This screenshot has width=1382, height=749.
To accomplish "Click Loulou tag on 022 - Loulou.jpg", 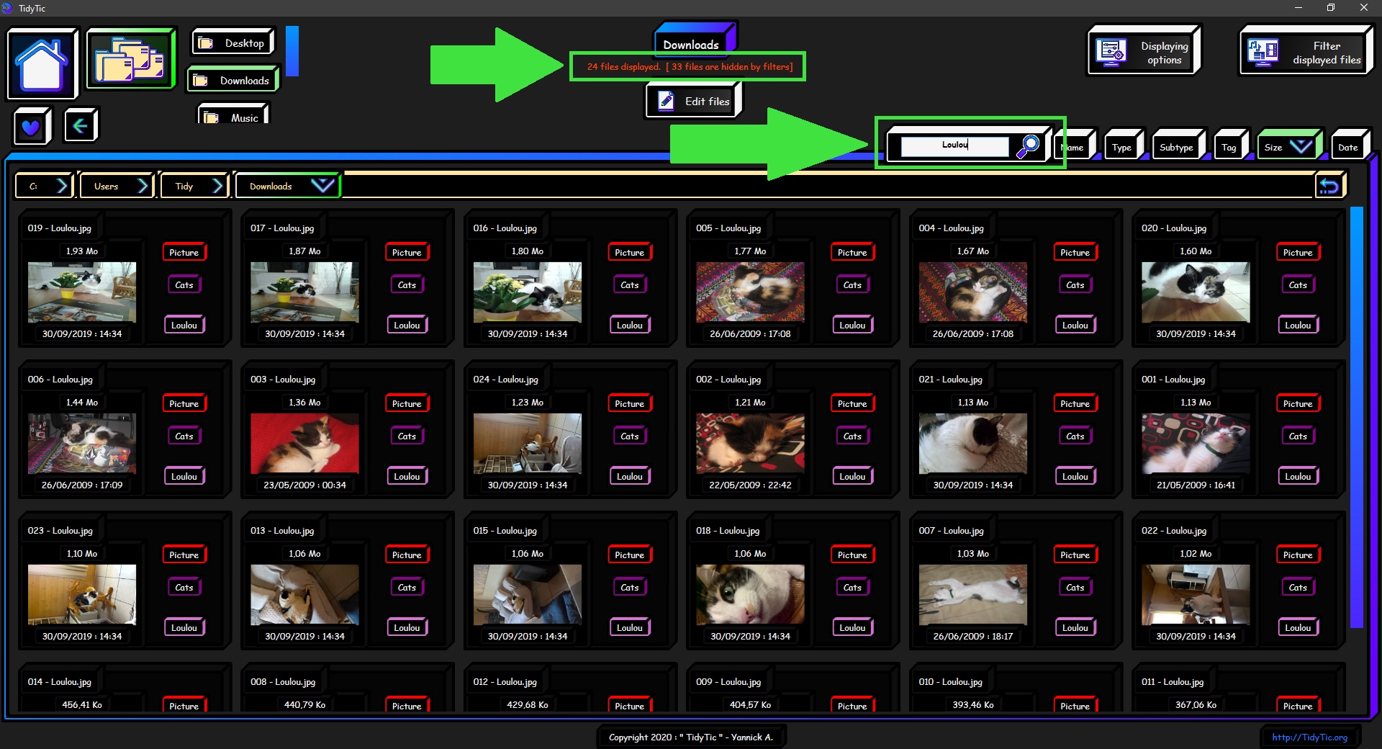I will (1298, 628).
